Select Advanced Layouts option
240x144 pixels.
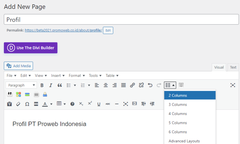click(190, 141)
